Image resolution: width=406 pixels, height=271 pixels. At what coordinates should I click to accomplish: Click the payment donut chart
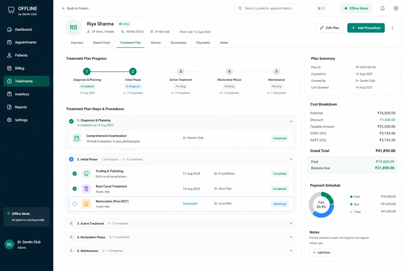pyautogui.click(x=321, y=205)
